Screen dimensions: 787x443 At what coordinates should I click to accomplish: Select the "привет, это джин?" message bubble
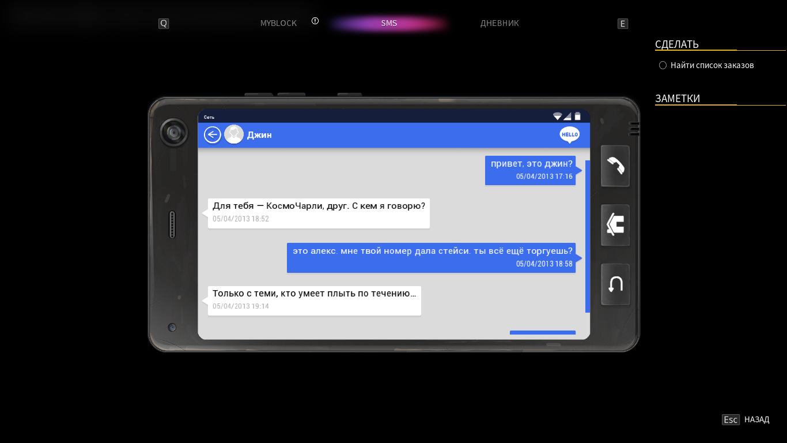click(x=531, y=170)
